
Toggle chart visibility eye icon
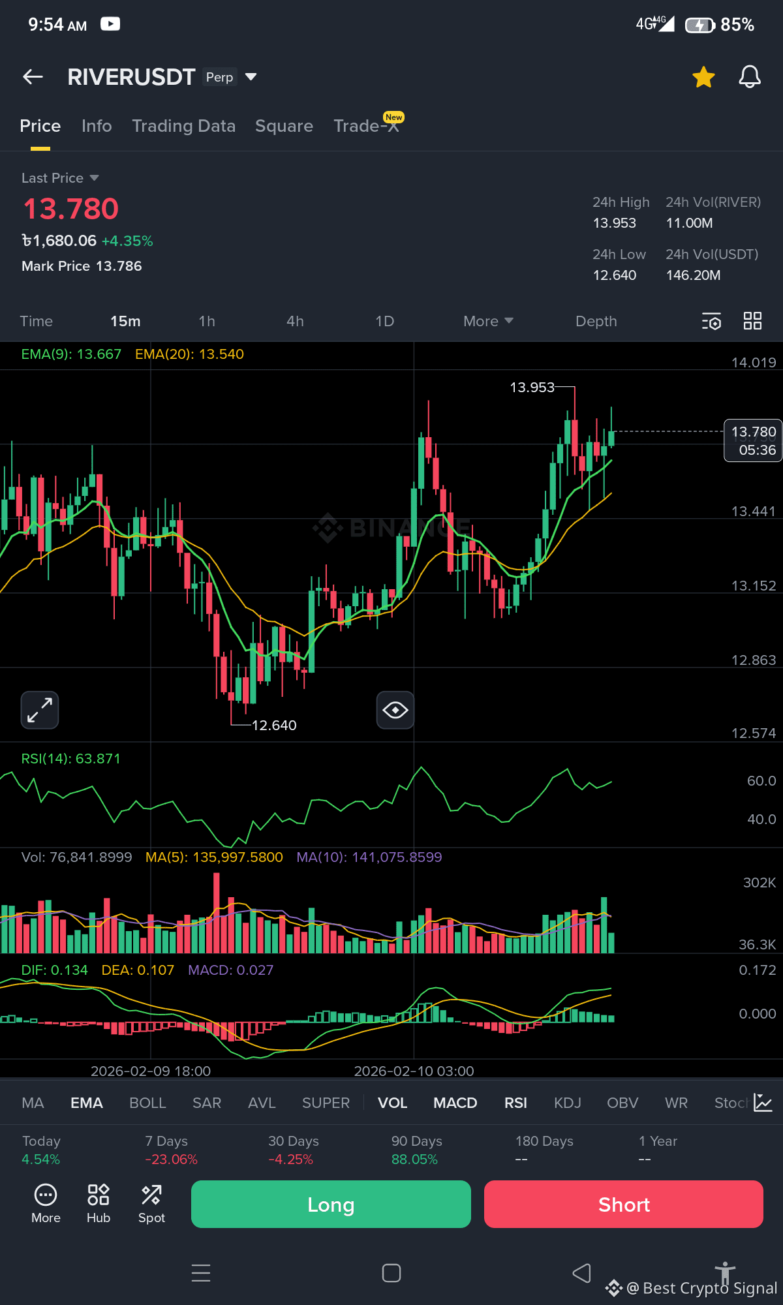[395, 710]
